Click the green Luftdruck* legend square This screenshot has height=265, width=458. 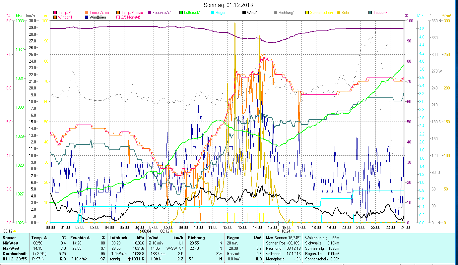point(181,13)
